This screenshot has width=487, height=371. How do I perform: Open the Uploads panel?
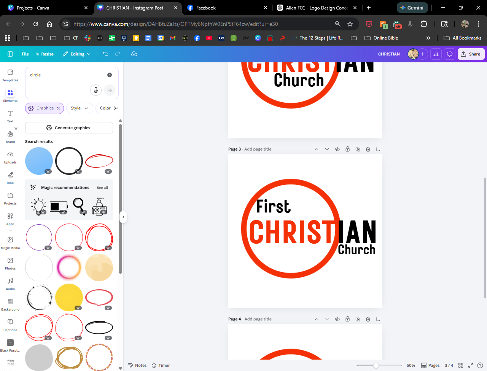(10, 157)
